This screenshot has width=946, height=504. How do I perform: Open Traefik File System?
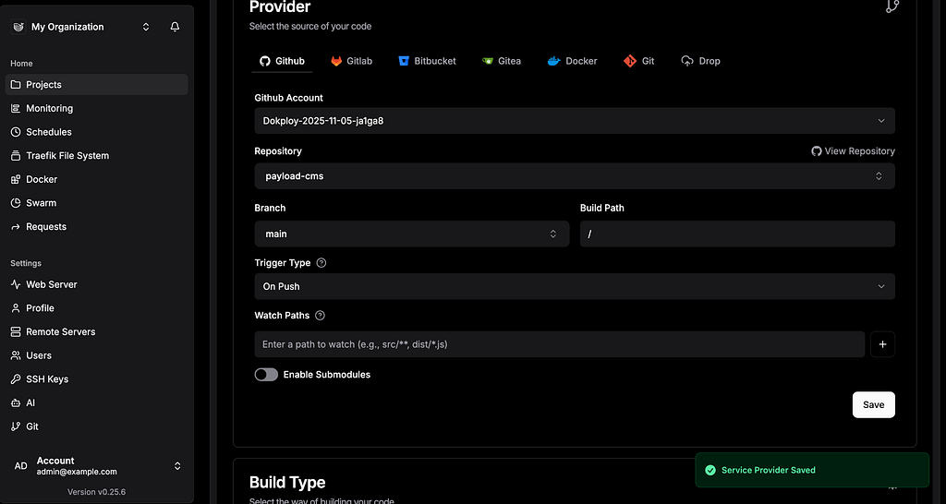pos(96,156)
